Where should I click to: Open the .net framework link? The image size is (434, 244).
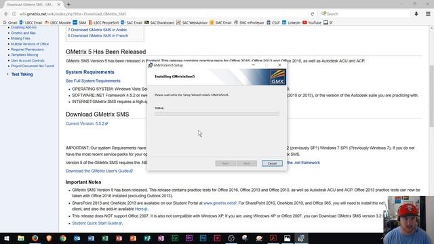coord(304,163)
